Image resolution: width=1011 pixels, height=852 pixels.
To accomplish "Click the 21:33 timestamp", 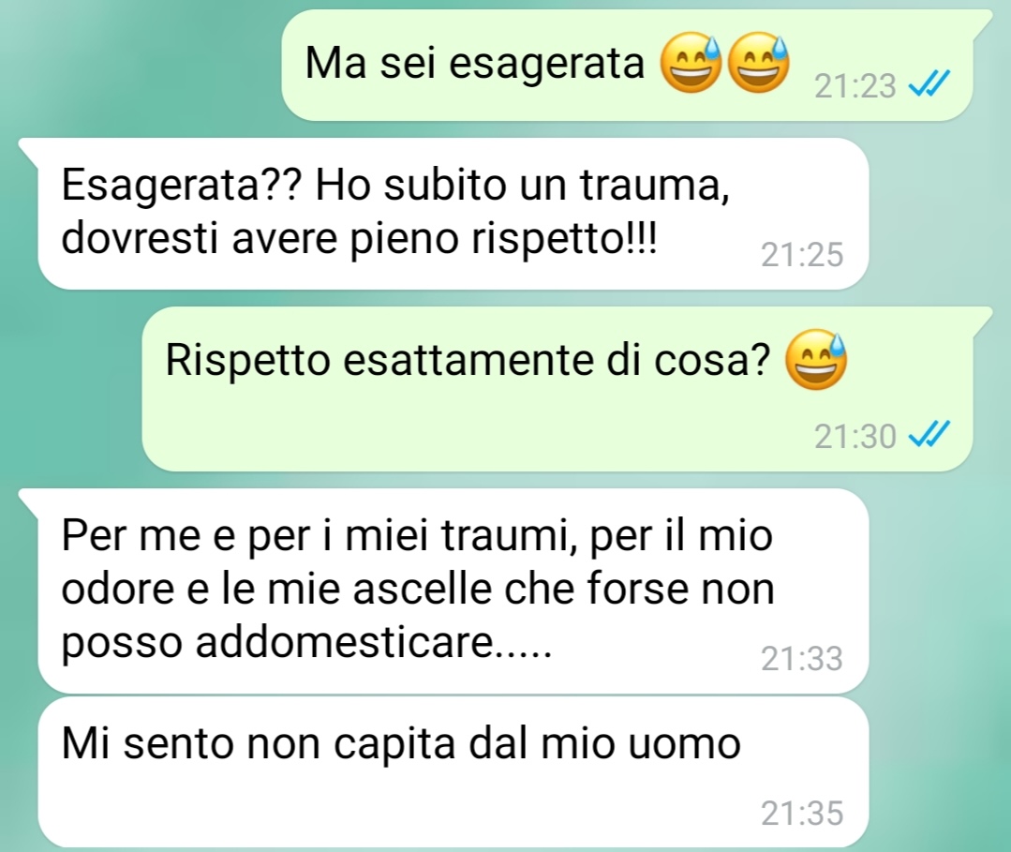I will click(802, 659).
